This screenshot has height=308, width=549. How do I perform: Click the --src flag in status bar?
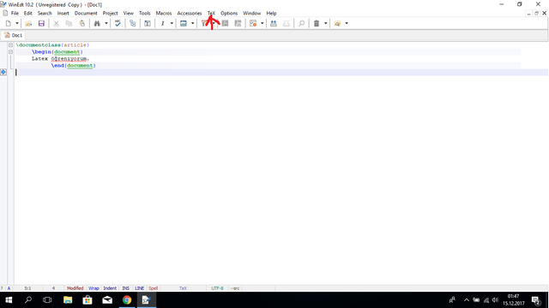point(235,288)
